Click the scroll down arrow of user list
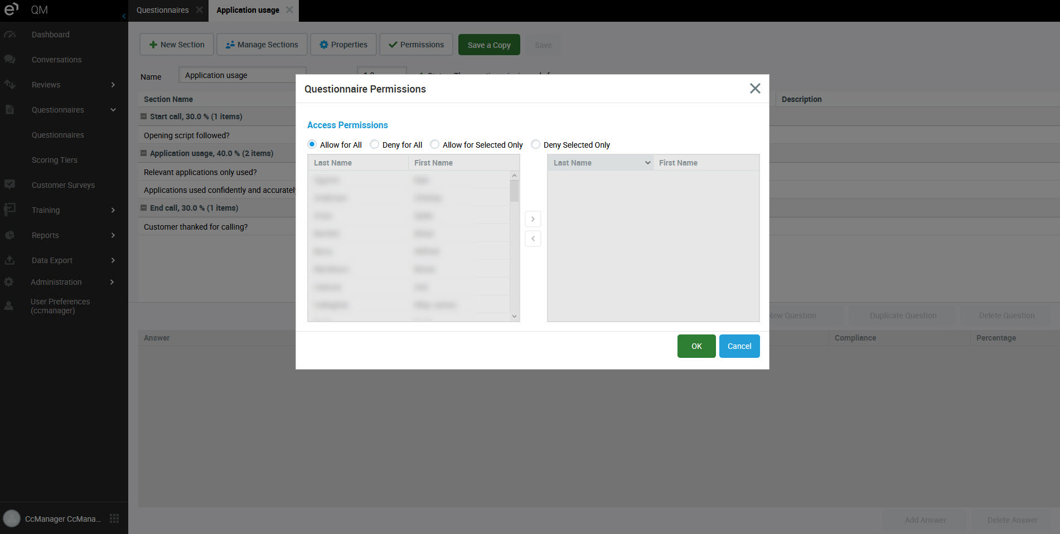 [x=514, y=316]
